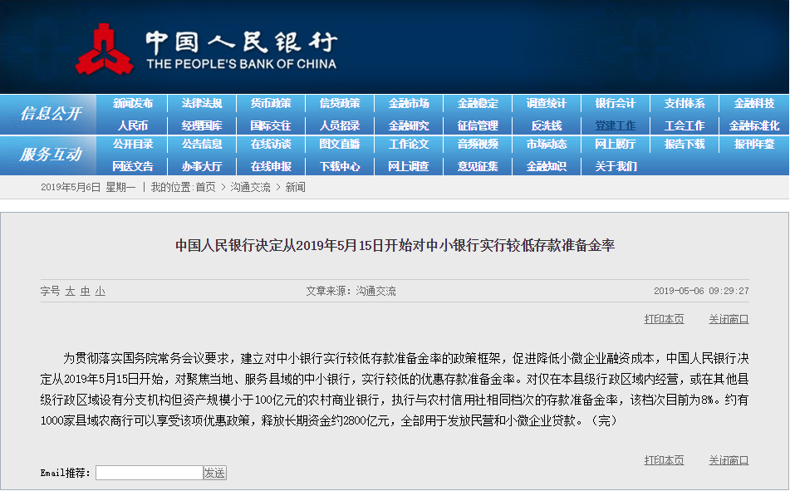Open the 党建工作 link
This screenshot has width=790, height=491.
(x=616, y=125)
